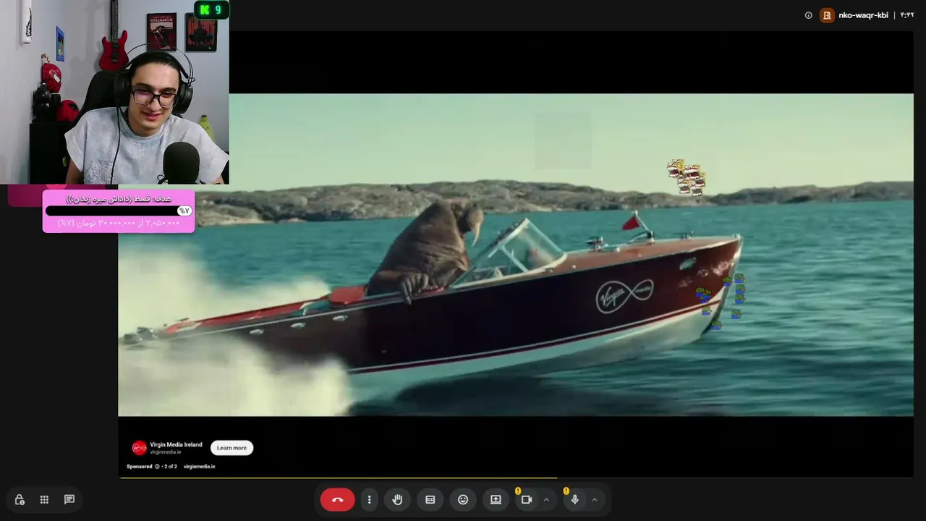Expand the camera settings chevron
The width and height of the screenshot is (926, 521).
point(546,499)
